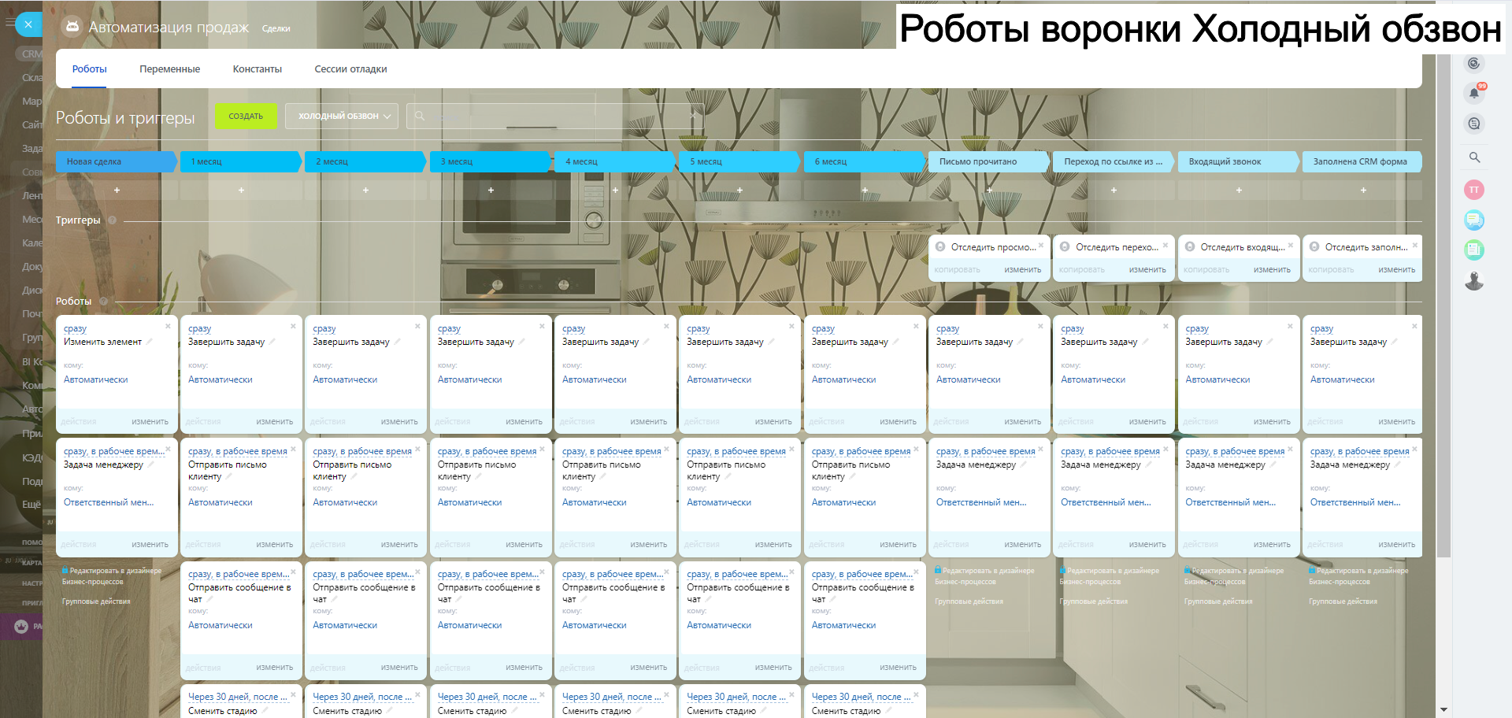This screenshot has height=718, width=1512.
Task: Click Групповые действия link in Новая сделка column
Action: point(96,601)
